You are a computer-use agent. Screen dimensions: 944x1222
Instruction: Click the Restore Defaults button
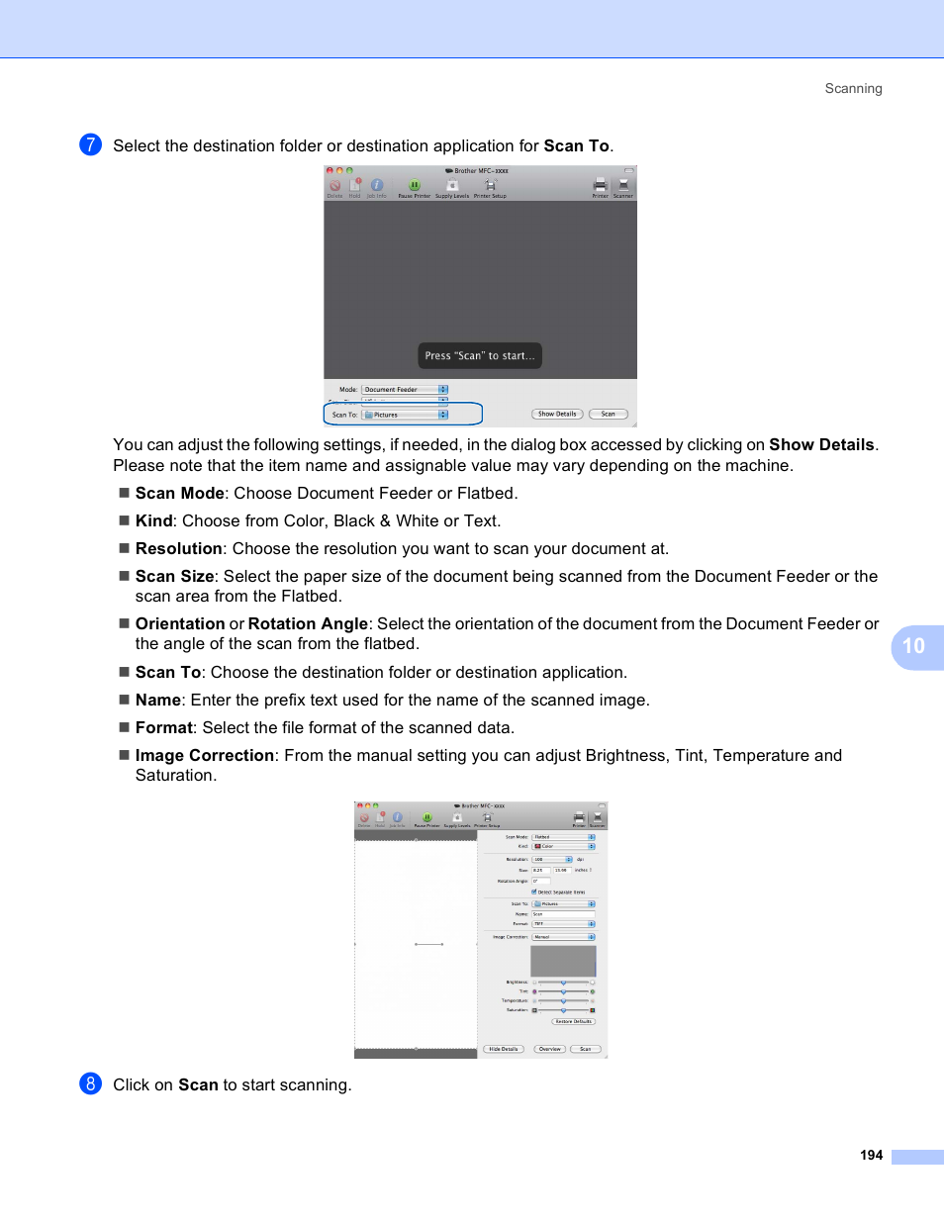click(x=574, y=1021)
